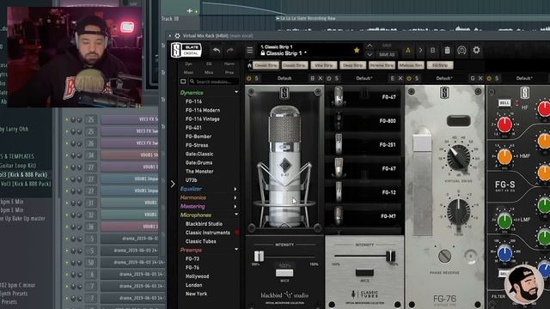Screen dimensions: 550x309
Task: Flip the Phase Reverse switch on FG-76
Action: coord(444,256)
